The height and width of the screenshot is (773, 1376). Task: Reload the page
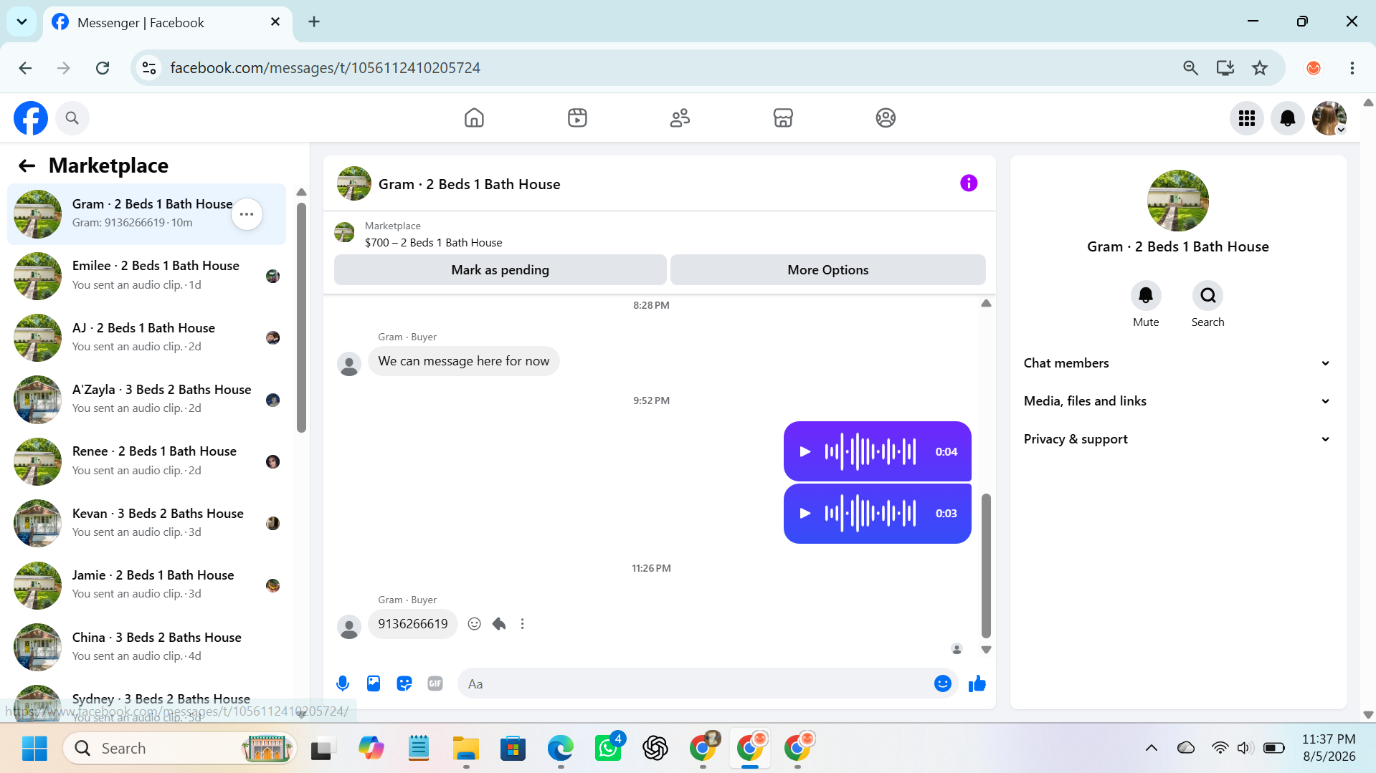tap(103, 68)
